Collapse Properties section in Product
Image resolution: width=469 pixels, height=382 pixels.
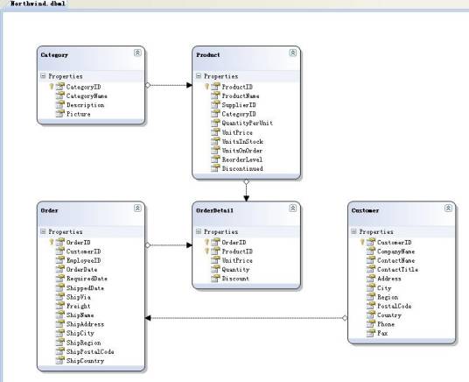[199, 76]
